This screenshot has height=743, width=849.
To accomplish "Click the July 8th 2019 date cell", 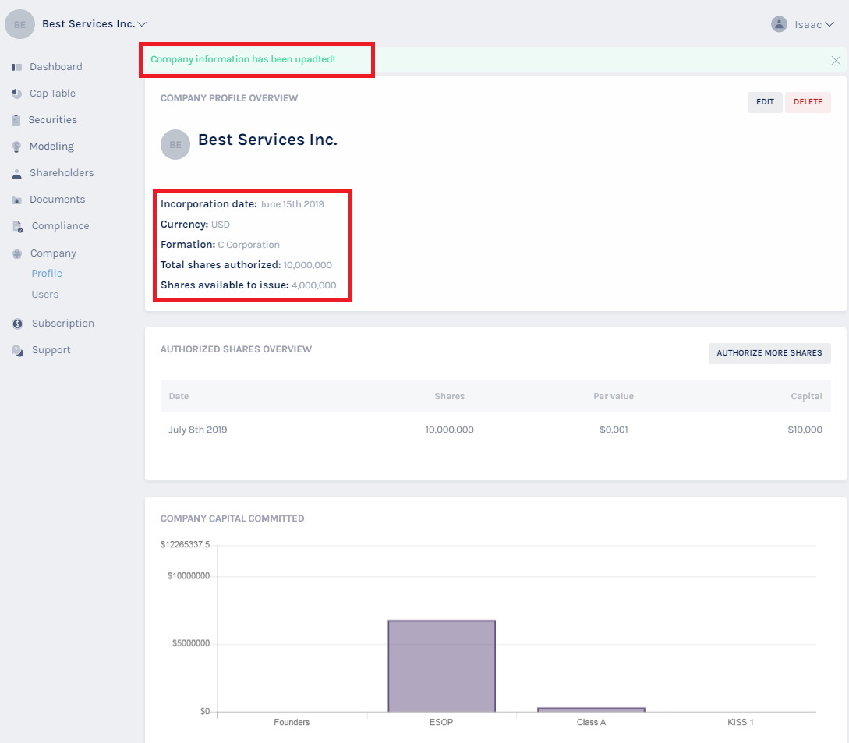I will [x=197, y=430].
